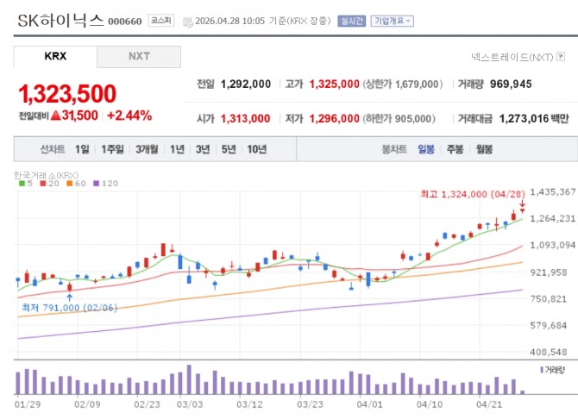Select the 주봉 weekly candle chart
Image resolution: width=578 pixels, height=419 pixels.
tap(455, 149)
